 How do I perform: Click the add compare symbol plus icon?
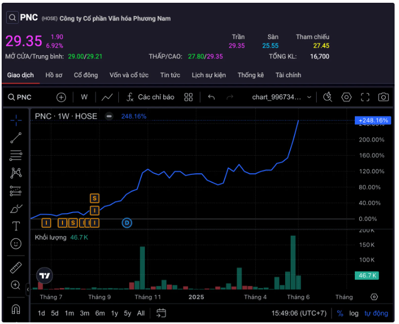pyautogui.click(x=61, y=97)
